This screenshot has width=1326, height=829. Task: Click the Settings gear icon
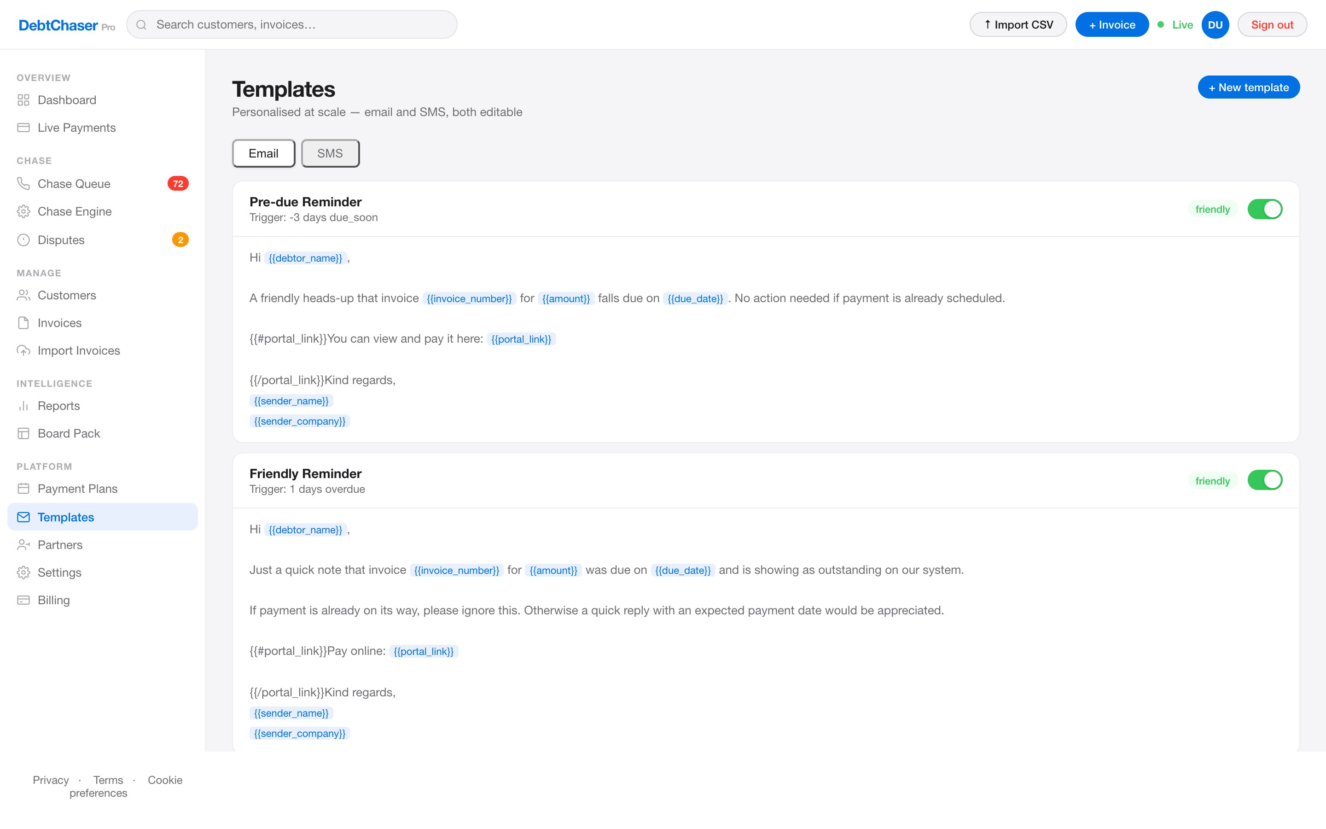[x=23, y=572]
